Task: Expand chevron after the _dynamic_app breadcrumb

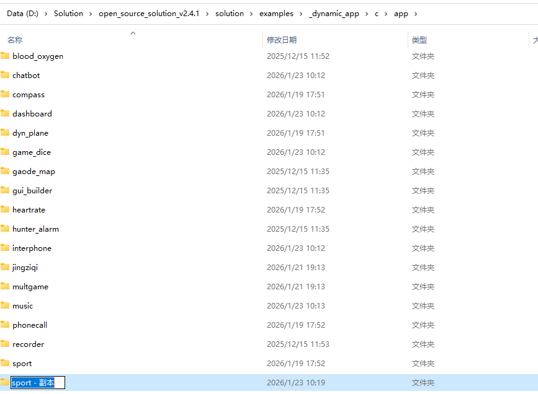Action: (367, 14)
